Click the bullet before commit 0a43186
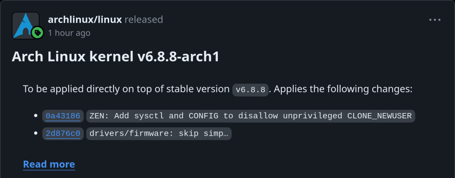455x178 pixels. pyautogui.click(x=36, y=116)
